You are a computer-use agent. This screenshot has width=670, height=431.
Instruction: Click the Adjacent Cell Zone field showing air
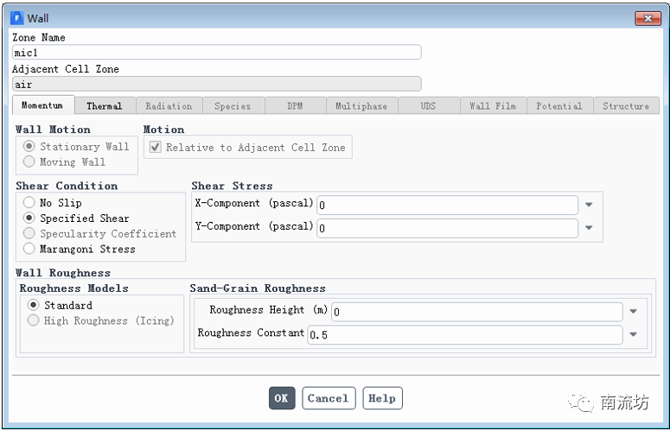(217, 84)
